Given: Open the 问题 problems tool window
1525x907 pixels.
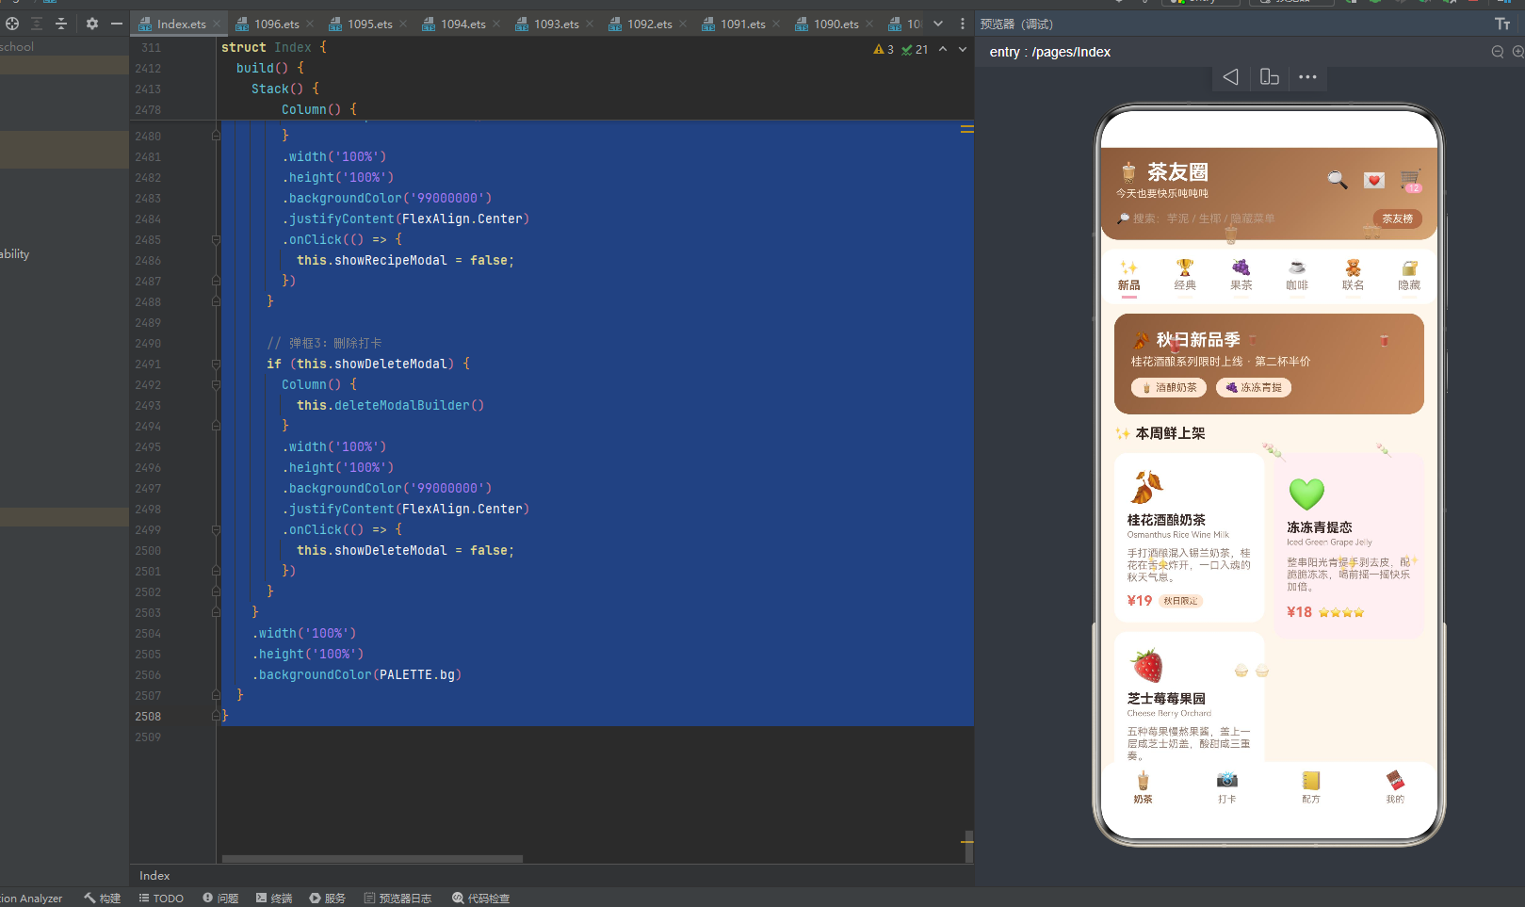Looking at the screenshot, I should [220, 899].
